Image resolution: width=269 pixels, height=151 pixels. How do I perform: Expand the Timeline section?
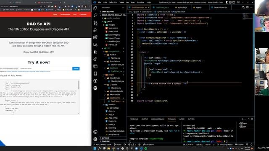coord(105,141)
